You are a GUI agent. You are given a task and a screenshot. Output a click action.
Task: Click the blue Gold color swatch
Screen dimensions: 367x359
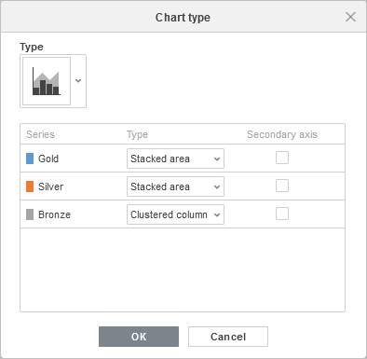[x=30, y=159]
